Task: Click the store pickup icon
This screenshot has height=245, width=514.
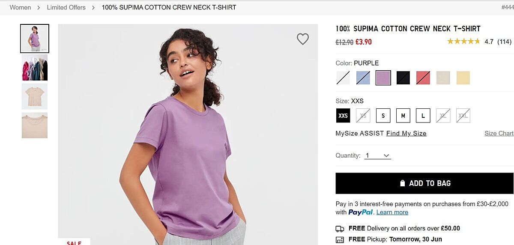Action: click(x=340, y=239)
